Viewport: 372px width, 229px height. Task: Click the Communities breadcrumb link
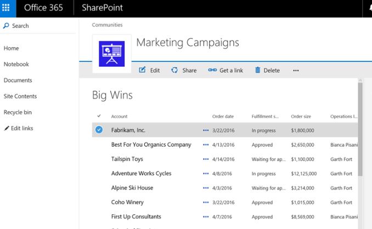(107, 25)
